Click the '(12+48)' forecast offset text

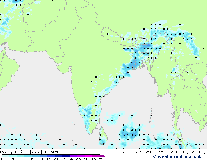(196, 152)
